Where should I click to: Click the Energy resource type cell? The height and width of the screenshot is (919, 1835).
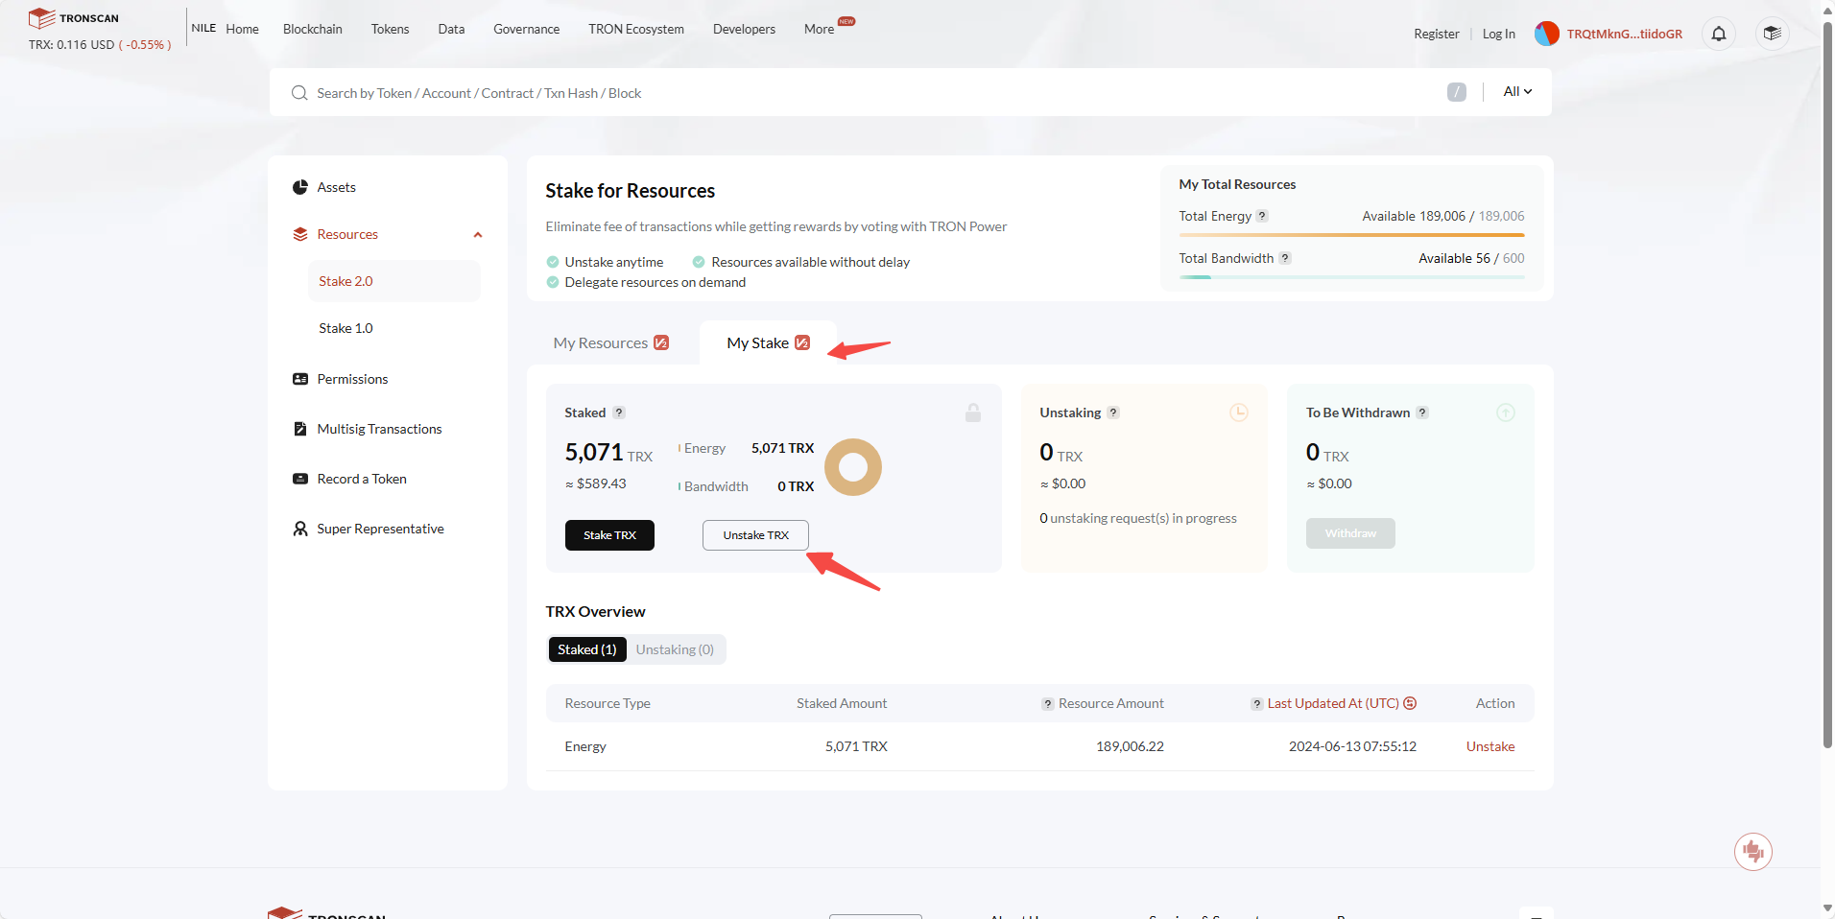pos(585,746)
